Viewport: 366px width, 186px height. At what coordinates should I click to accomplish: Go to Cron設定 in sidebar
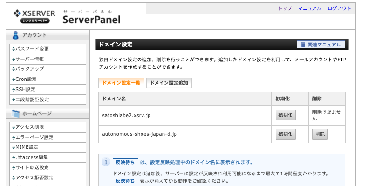(26, 79)
